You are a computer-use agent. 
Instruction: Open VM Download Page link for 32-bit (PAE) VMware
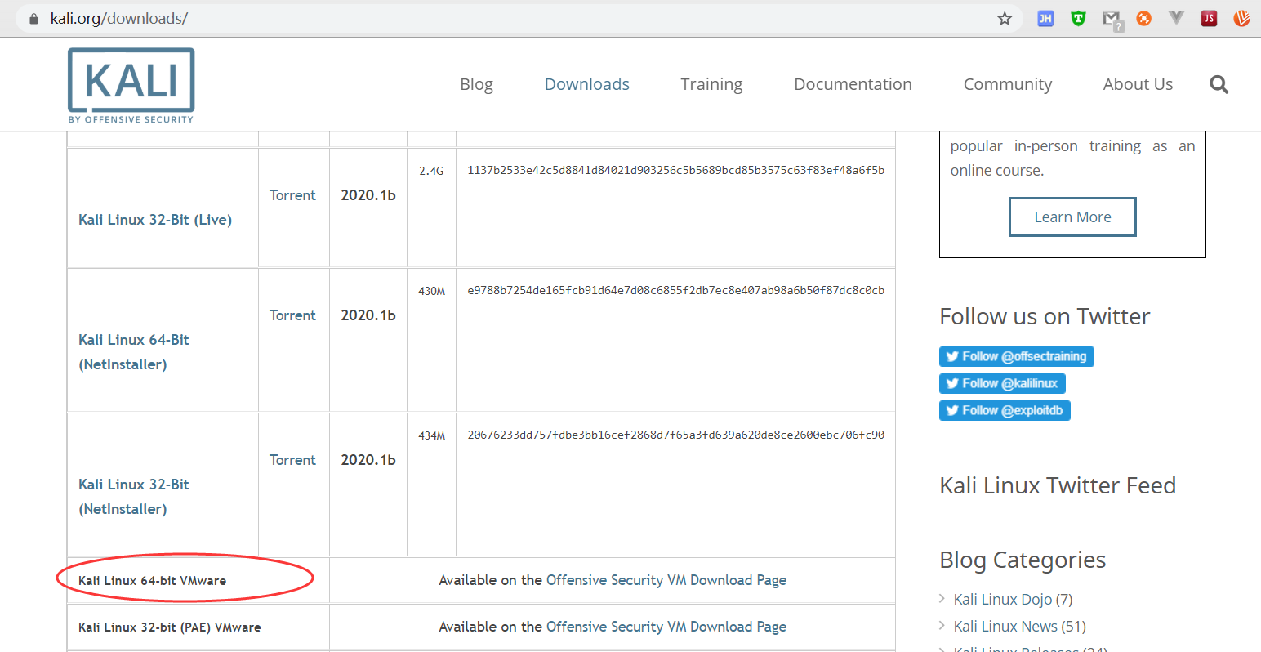(x=666, y=627)
